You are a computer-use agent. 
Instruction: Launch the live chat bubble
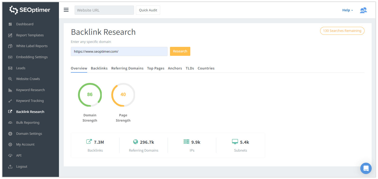click(x=366, y=168)
